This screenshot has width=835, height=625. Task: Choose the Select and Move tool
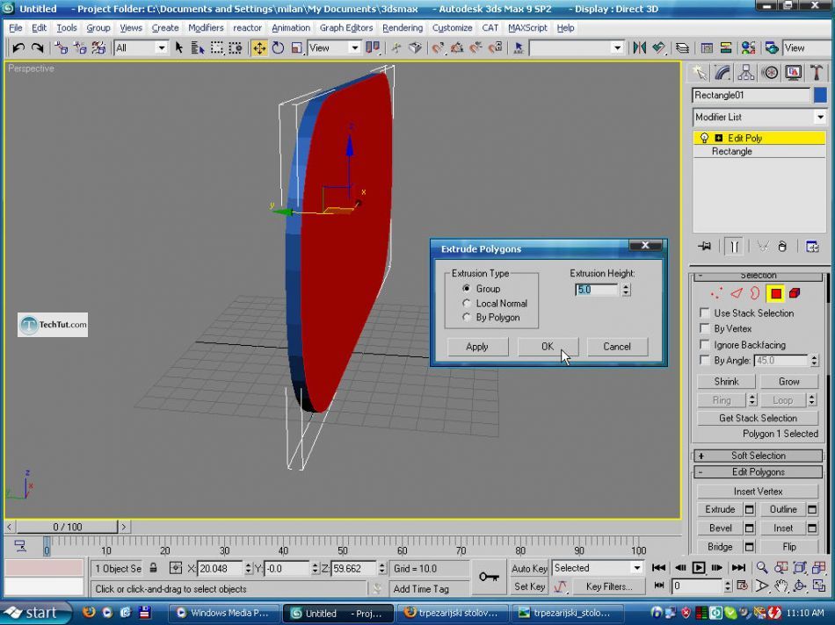pyautogui.click(x=259, y=48)
